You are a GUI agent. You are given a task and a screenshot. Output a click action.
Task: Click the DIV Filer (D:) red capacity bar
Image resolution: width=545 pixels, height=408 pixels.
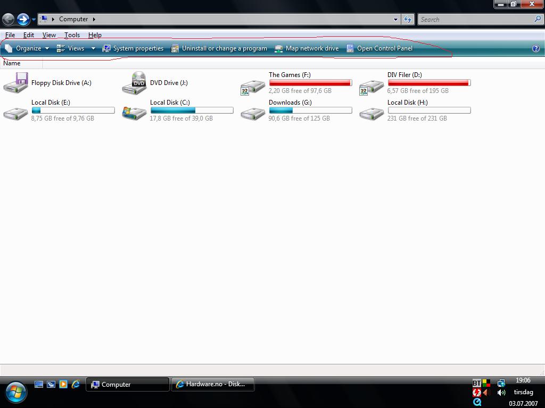[429, 82]
